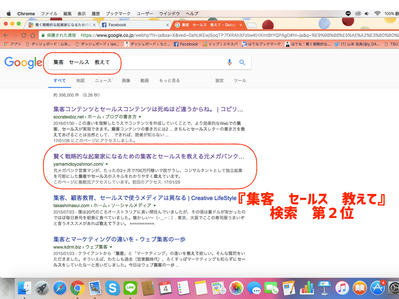The height and width of the screenshot is (299, 399).
Task: Expand arrow beside yamamotoyoshinori.com URL
Action: 107,164
